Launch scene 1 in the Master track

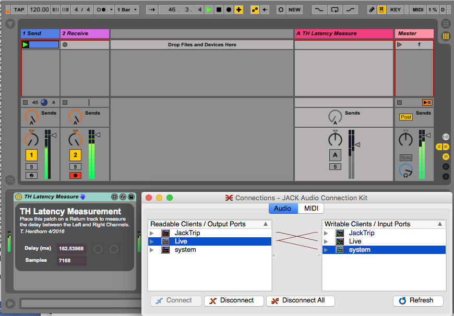[400, 44]
